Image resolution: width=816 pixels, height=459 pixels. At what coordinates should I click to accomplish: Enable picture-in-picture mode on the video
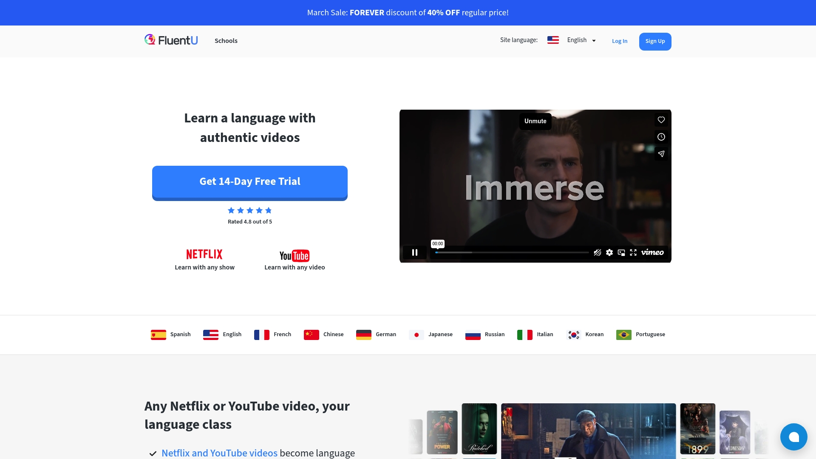point(621,252)
